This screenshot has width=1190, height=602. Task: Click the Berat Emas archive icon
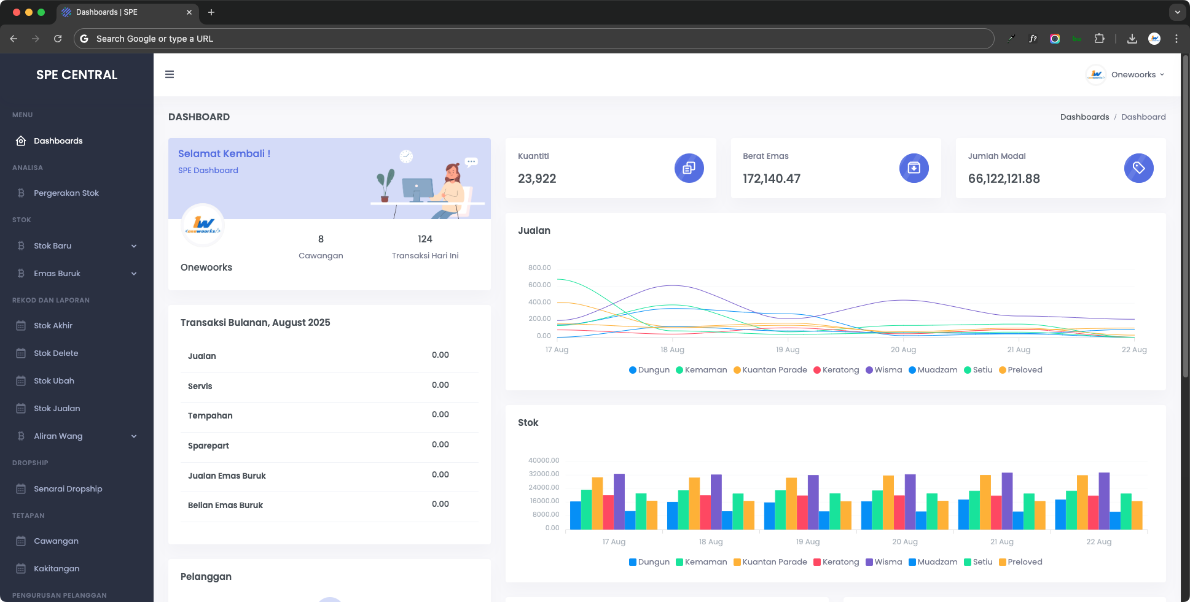pyautogui.click(x=914, y=168)
